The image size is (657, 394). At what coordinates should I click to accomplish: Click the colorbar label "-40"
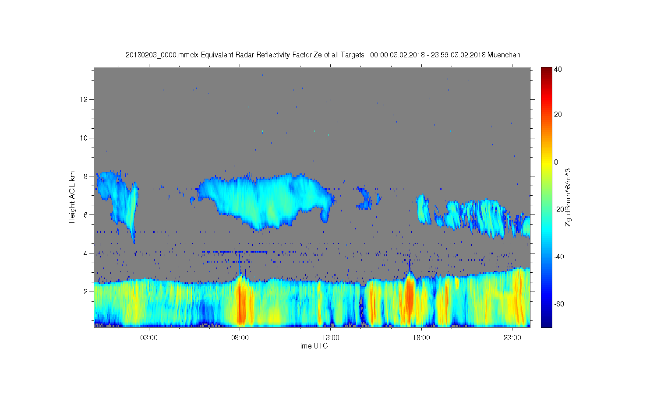pyautogui.click(x=559, y=257)
